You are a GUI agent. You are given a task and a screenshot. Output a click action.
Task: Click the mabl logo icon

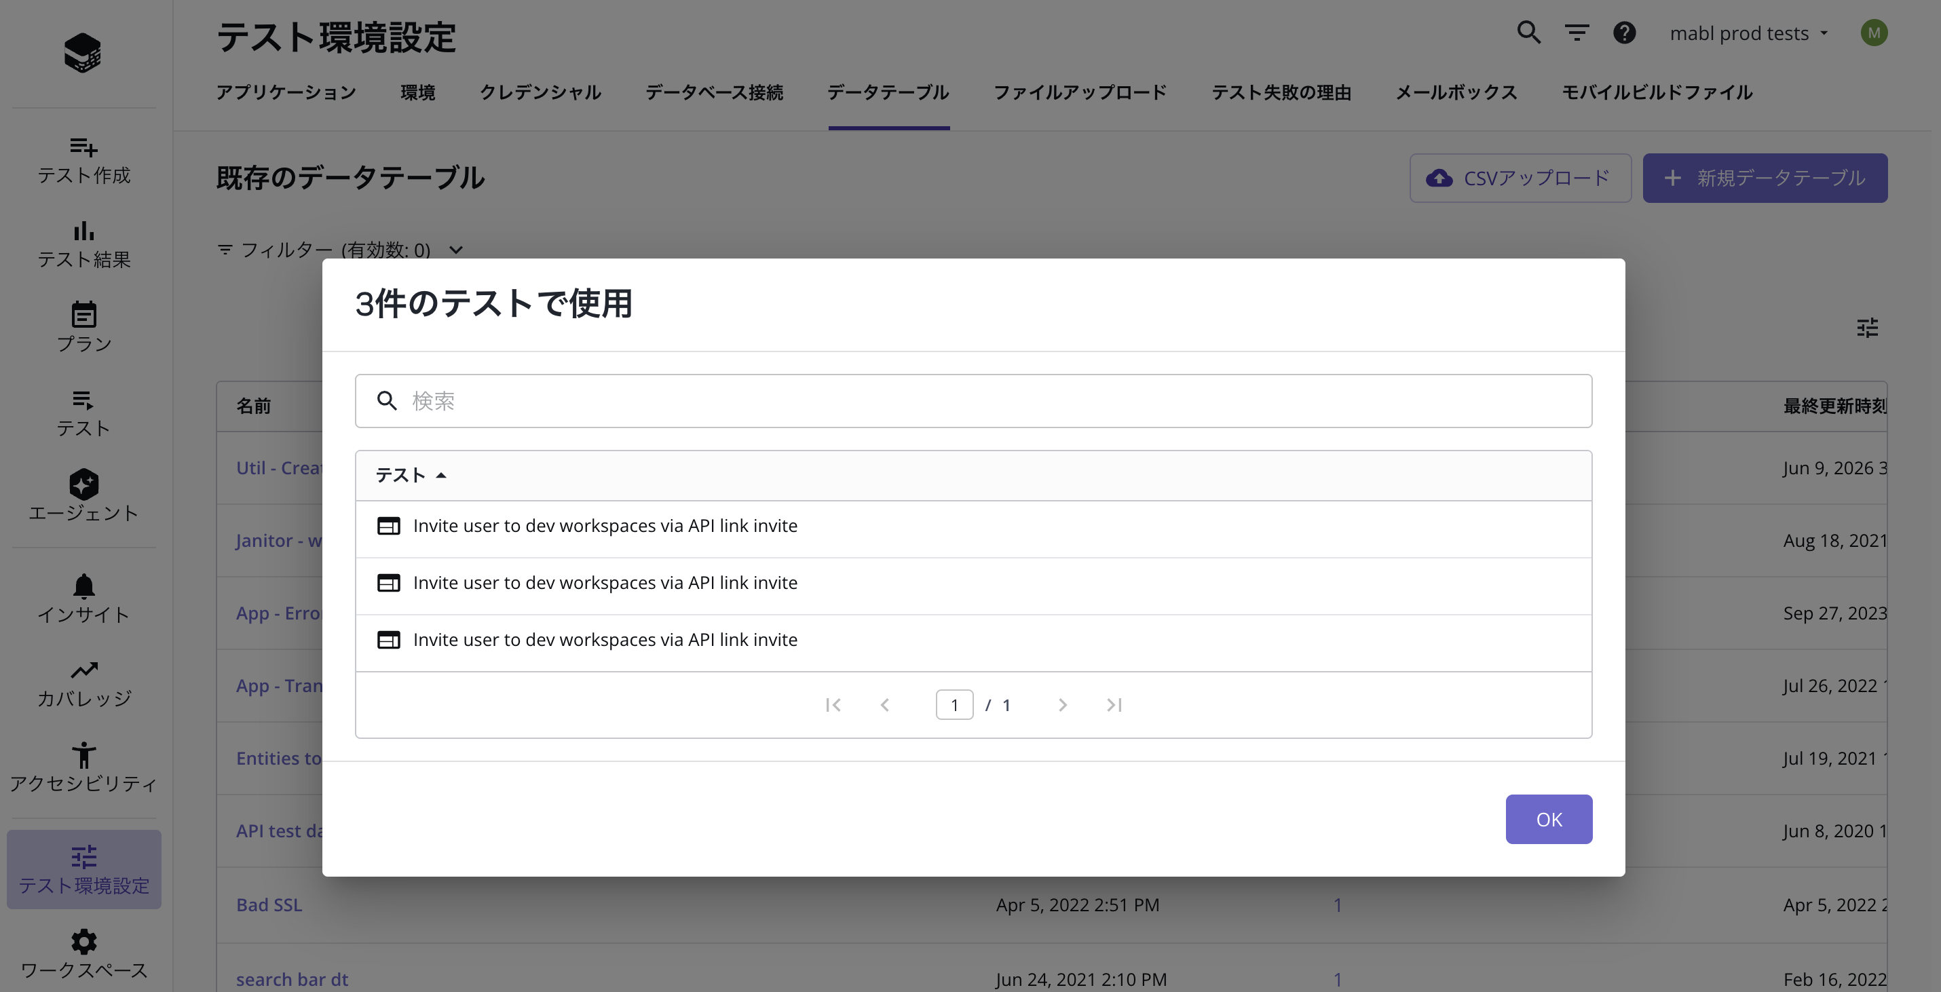[x=83, y=53]
